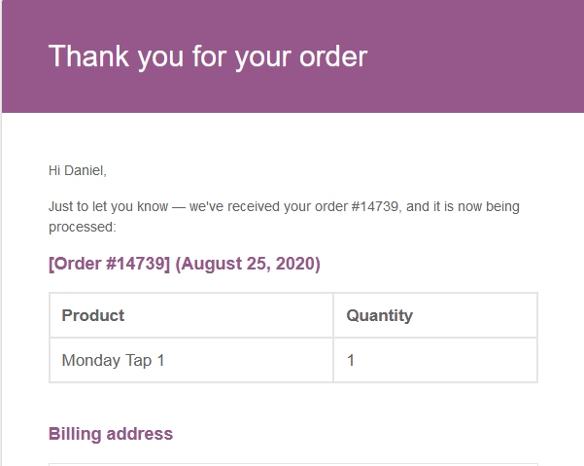Click order number #14739 in the paragraph
The width and height of the screenshot is (584, 466).
pos(375,206)
